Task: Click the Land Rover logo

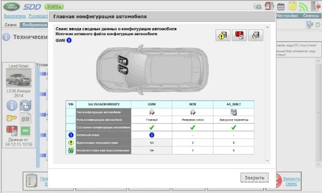Action: click(x=12, y=6)
